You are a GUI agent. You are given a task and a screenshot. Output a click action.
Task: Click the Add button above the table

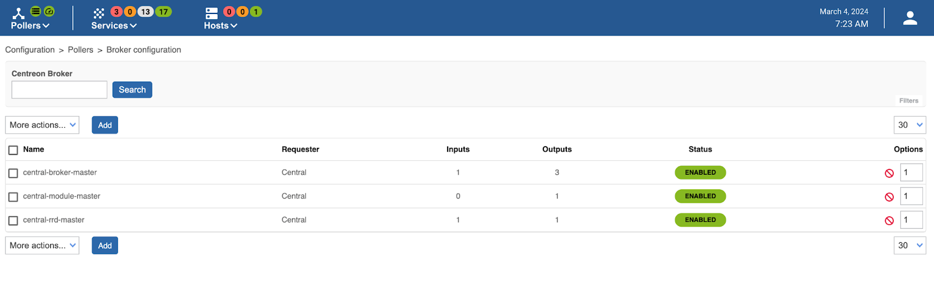(105, 125)
